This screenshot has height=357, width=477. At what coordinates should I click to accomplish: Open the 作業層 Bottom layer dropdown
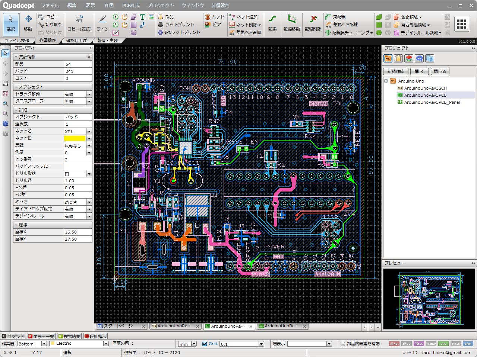click(x=44, y=344)
